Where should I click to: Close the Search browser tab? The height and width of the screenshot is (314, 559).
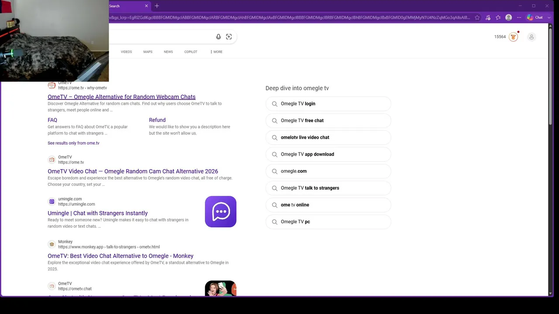coord(146,6)
